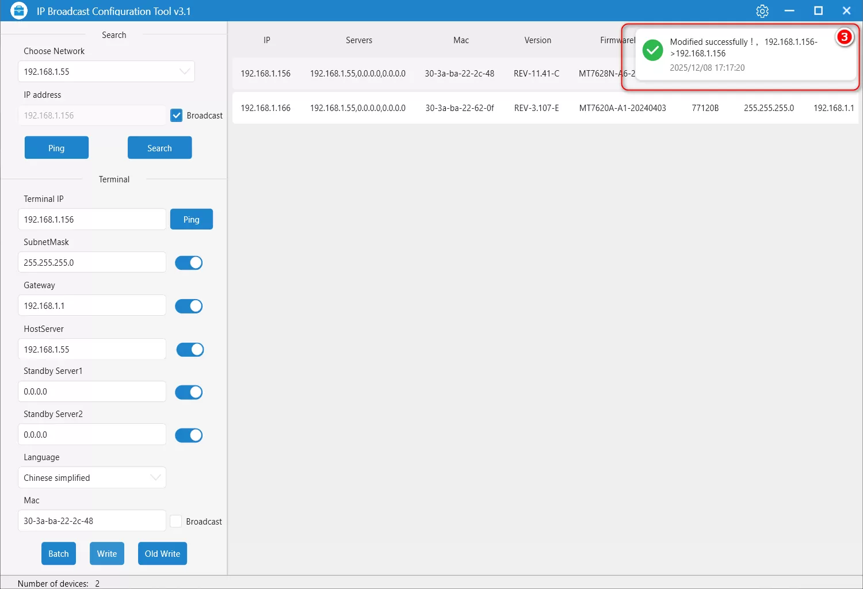Switch off the Standby Server1 toggle

189,392
